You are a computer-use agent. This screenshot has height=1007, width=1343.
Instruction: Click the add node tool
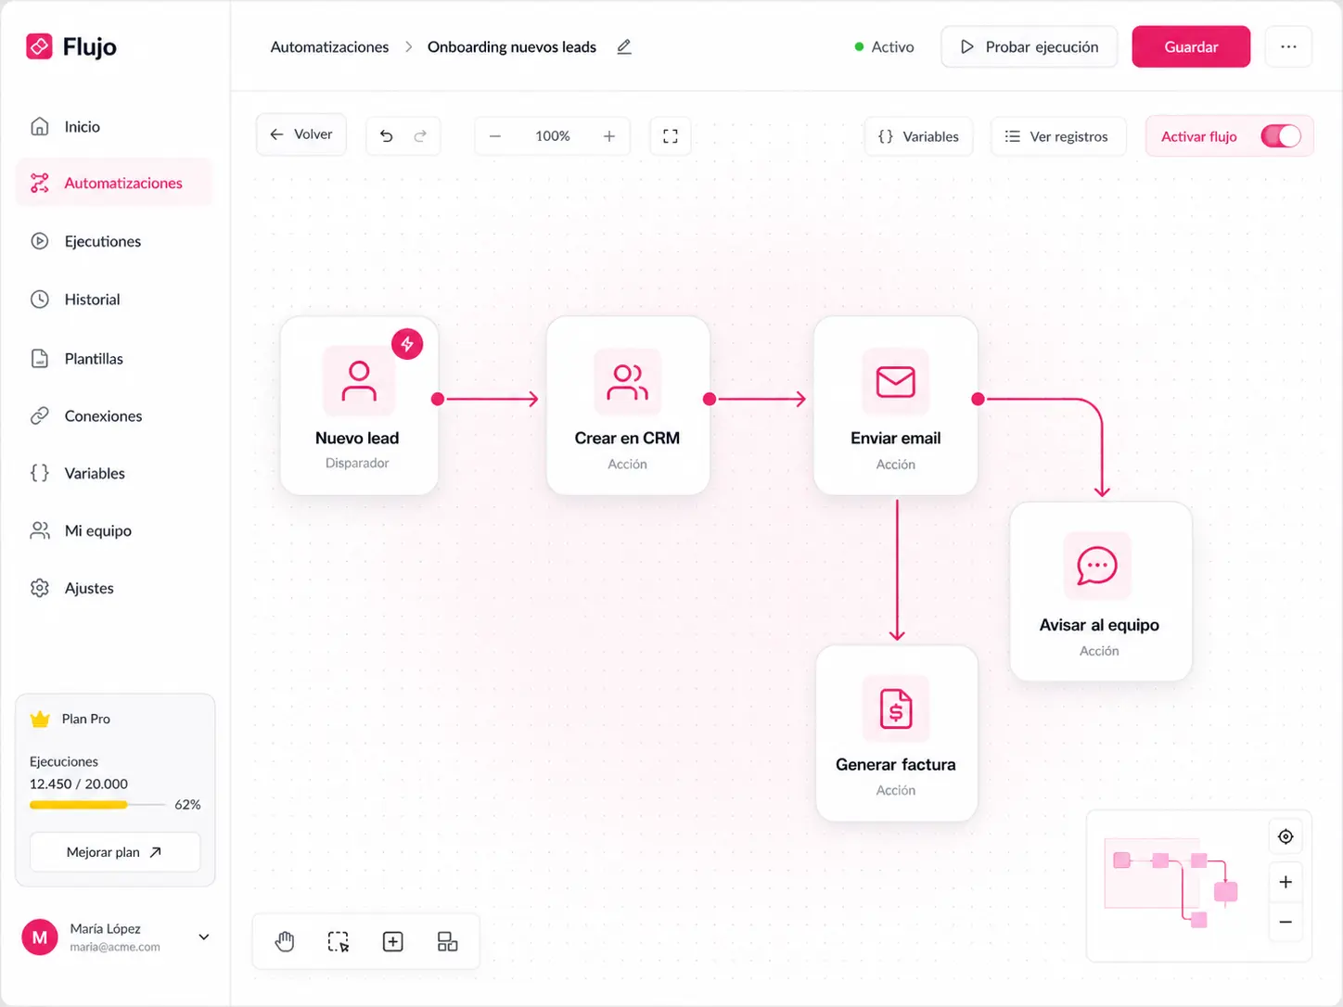click(393, 942)
